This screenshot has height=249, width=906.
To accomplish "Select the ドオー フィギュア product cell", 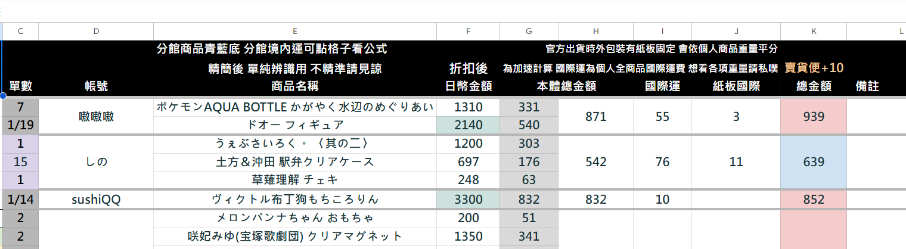I will 295,125.
